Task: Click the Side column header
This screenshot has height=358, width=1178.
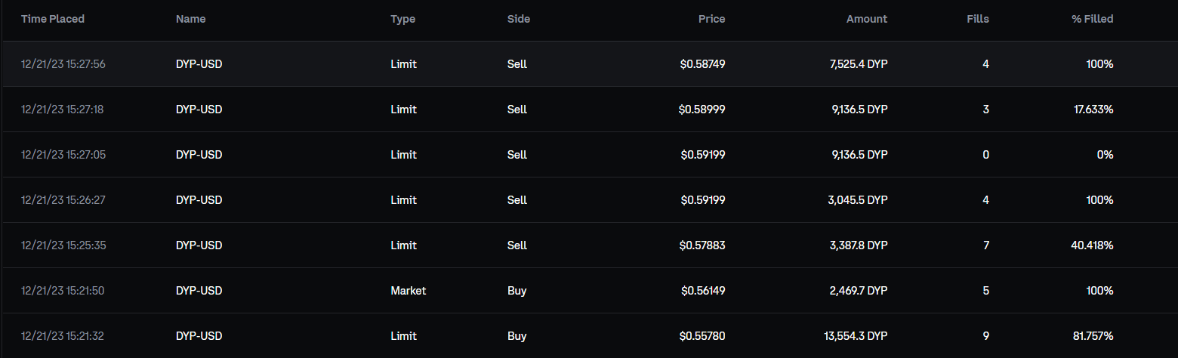Action: (x=518, y=19)
